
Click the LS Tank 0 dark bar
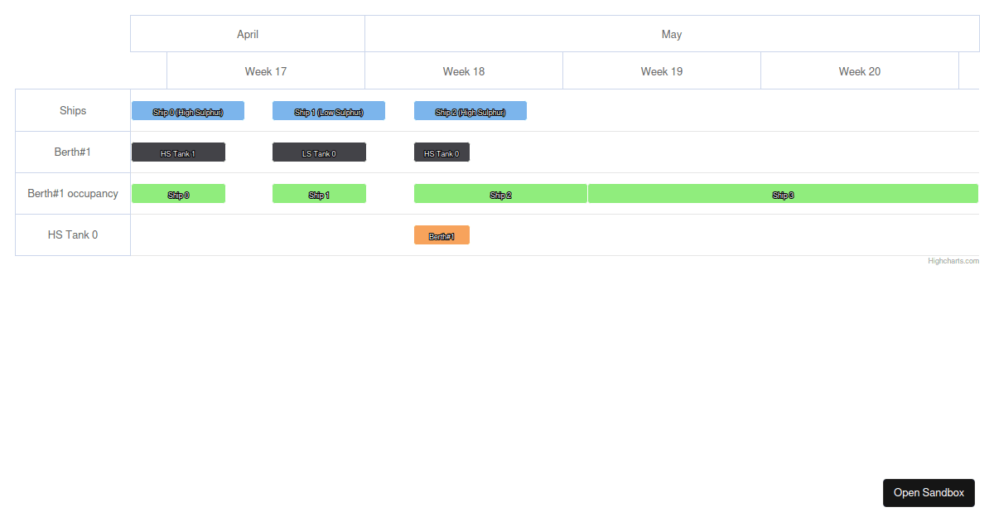click(319, 152)
